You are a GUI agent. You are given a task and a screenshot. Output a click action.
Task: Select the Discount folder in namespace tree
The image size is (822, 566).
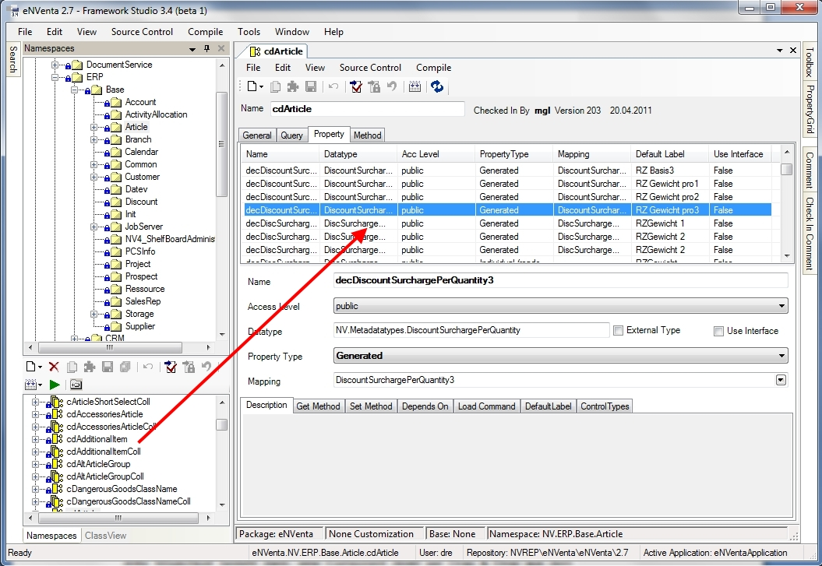141,202
